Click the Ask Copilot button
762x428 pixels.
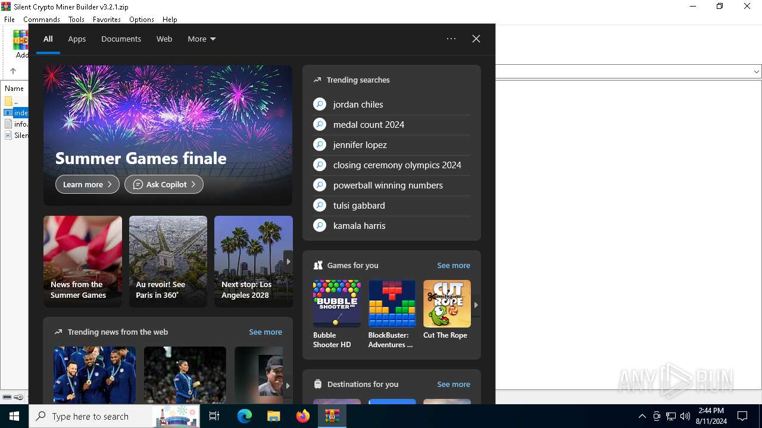click(x=164, y=184)
